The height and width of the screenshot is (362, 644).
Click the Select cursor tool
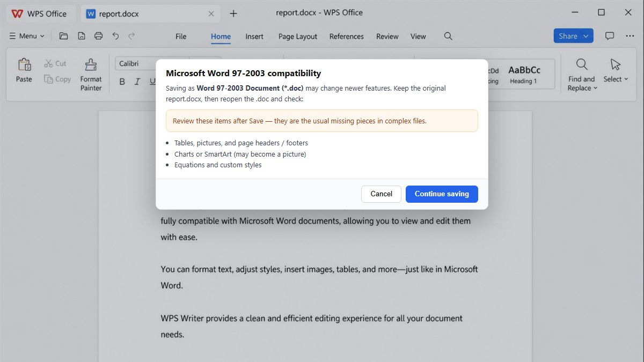pyautogui.click(x=616, y=70)
